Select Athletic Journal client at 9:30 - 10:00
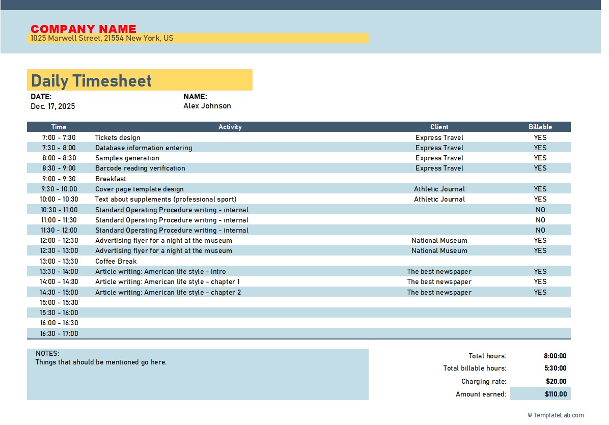This screenshot has height=425, width=609. (439, 189)
